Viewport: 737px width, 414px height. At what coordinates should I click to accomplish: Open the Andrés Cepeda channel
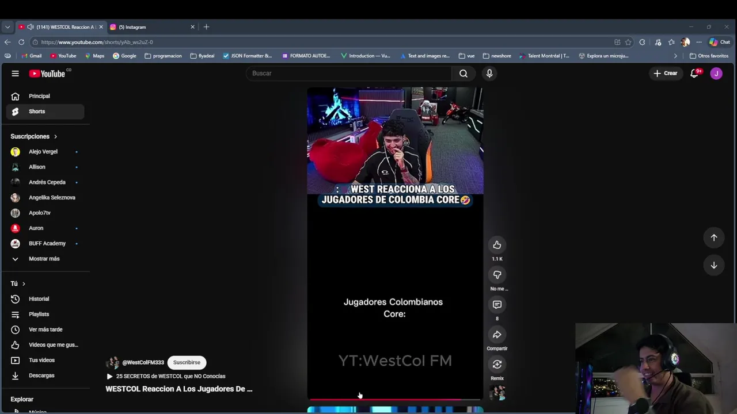[45, 182]
